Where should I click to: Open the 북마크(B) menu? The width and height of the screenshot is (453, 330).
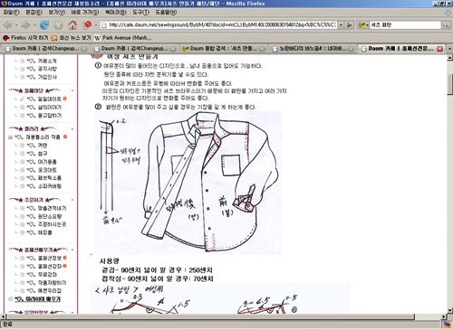coord(116,13)
